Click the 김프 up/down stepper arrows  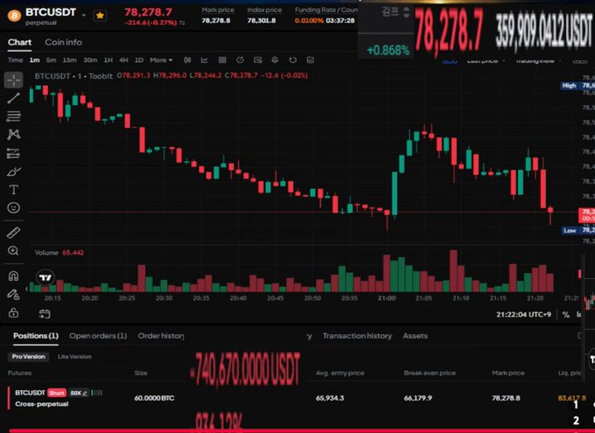[406, 12]
